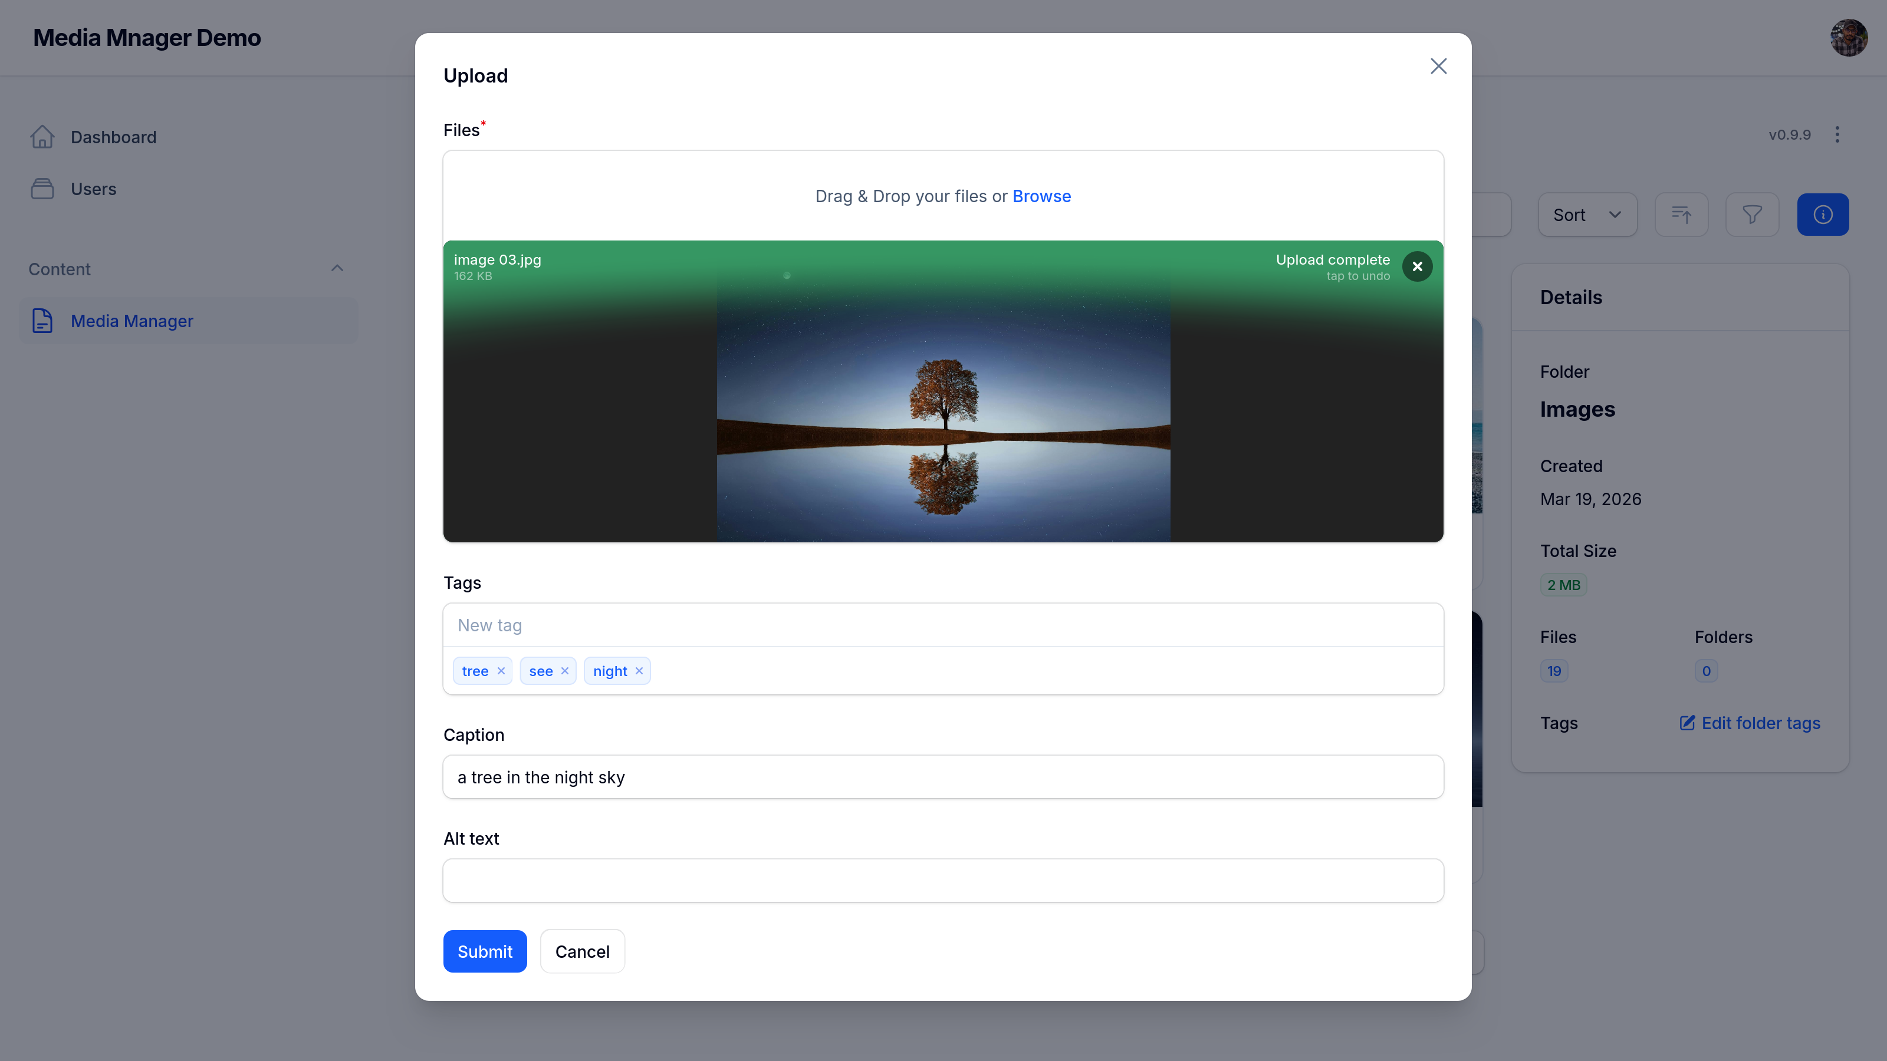Undo the image 03.jpg upload
Screen dimensions: 1887x1061
click(x=1418, y=266)
